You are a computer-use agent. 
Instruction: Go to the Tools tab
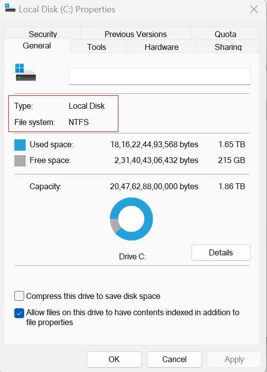point(97,47)
